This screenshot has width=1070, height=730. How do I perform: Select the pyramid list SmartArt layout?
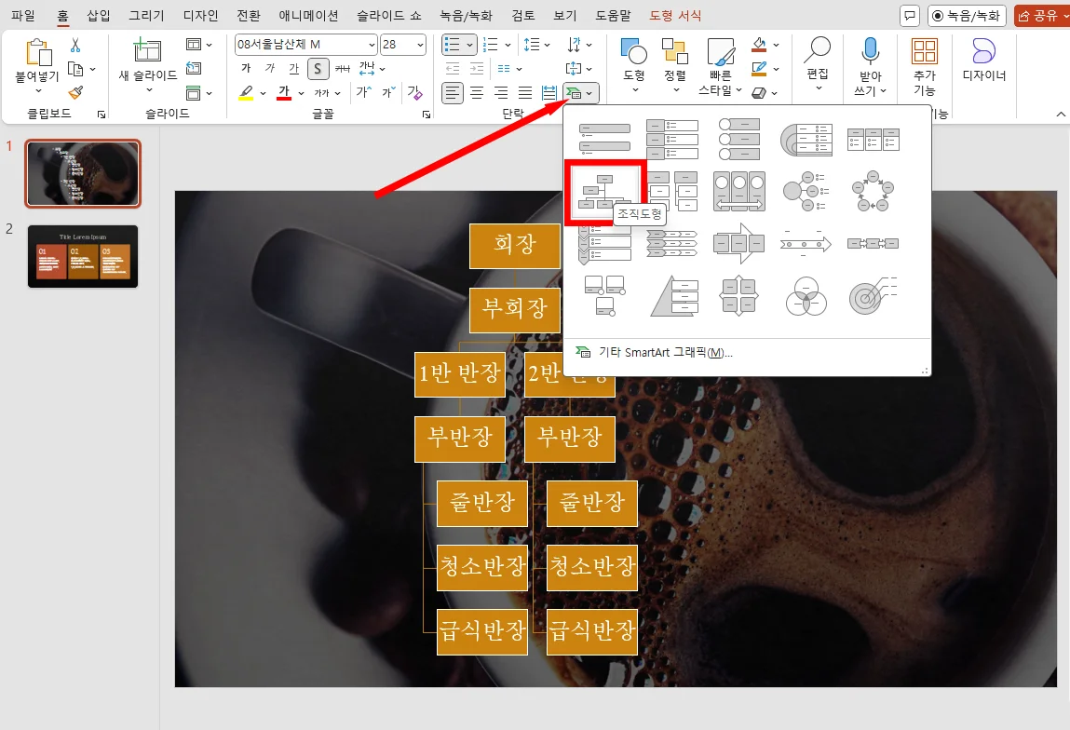(x=673, y=296)
